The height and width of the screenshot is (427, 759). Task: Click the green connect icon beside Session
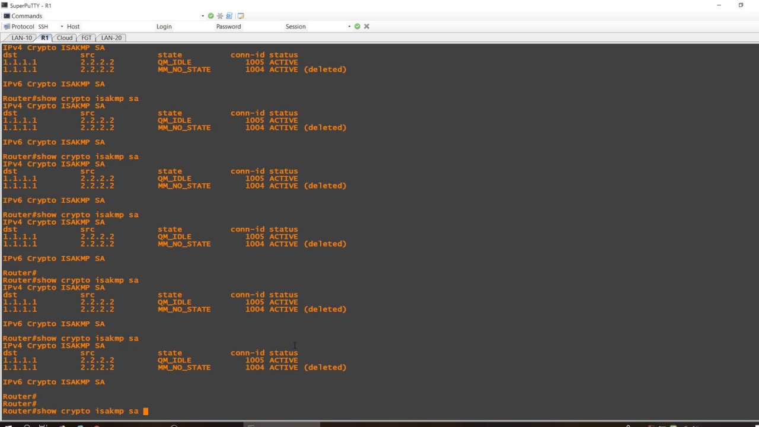tap(357, 26)
